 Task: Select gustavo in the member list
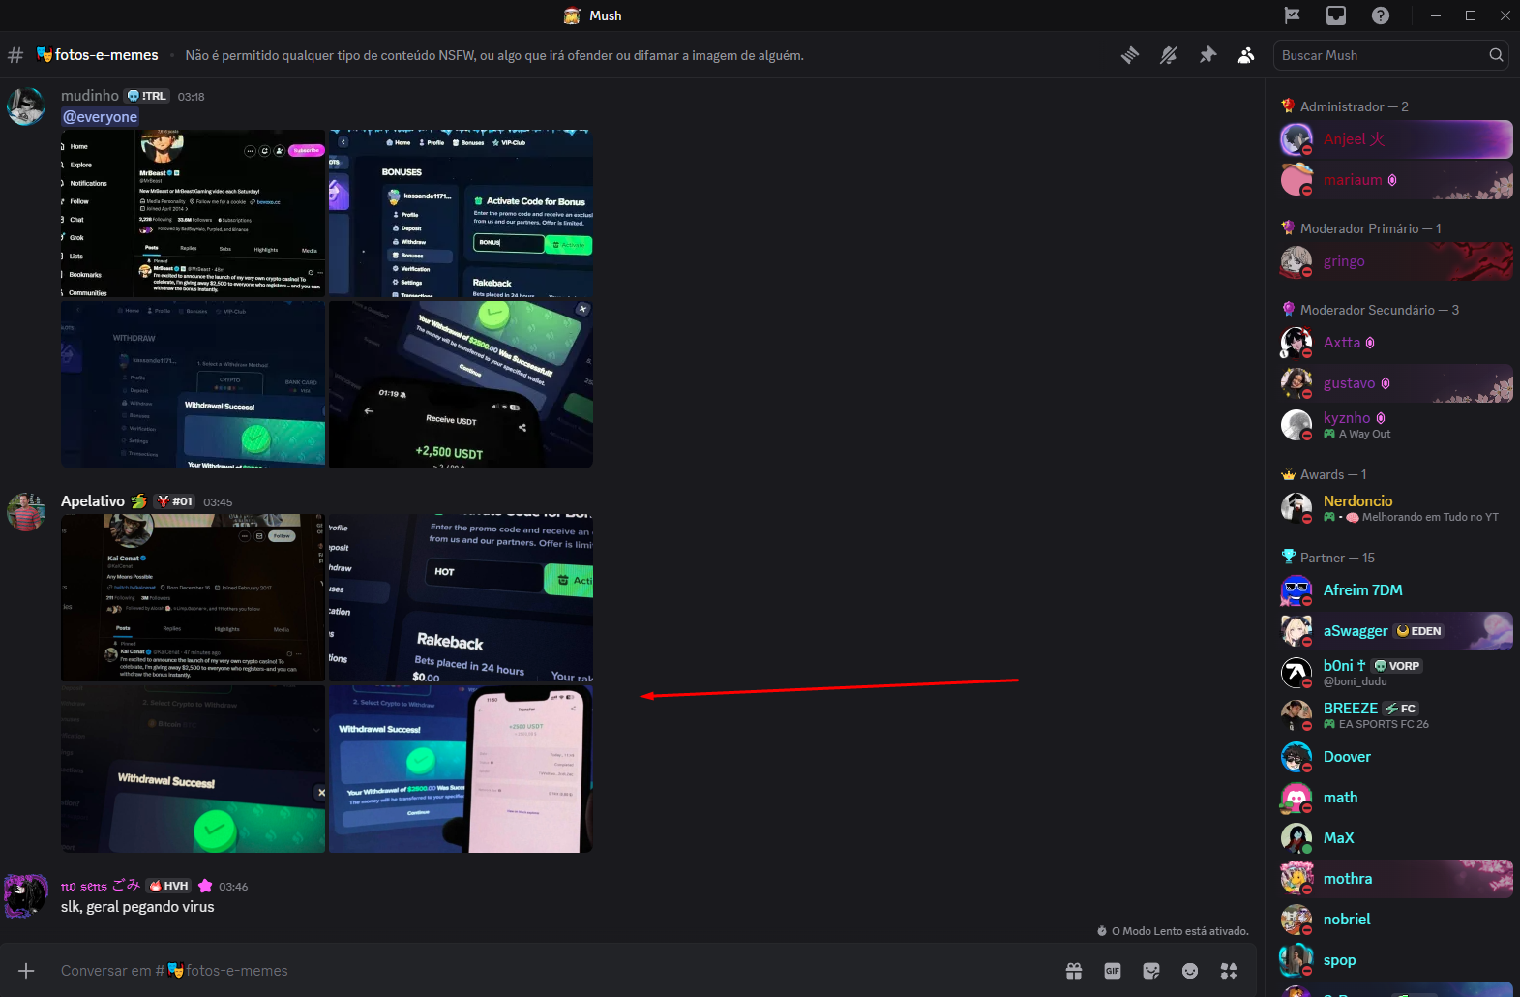click(x=1396, y=383)
